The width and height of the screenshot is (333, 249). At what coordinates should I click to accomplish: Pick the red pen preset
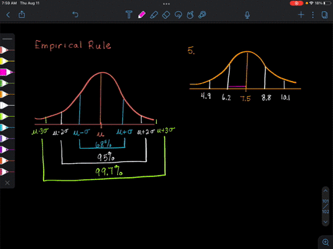pyautogui.click(x=7, y=50)
